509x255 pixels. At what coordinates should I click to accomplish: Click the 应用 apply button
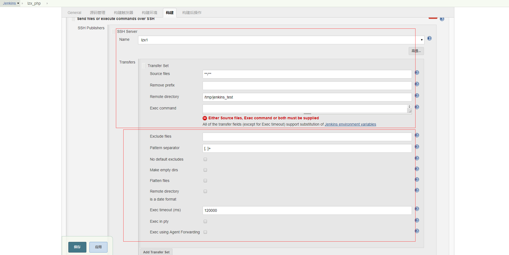(98, 247)
